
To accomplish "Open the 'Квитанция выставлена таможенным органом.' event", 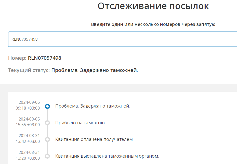I will 107,156.
